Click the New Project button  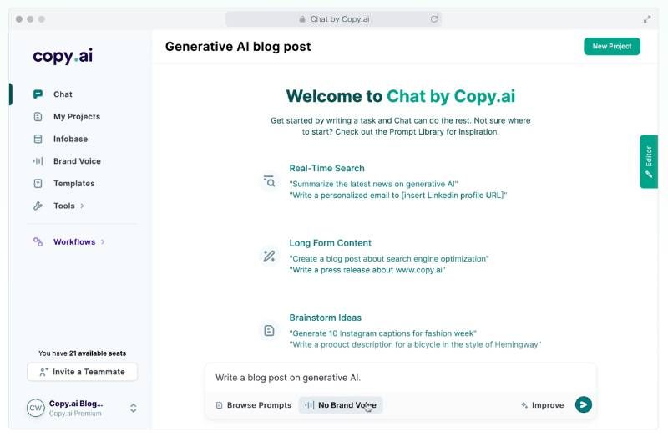point(612,47)
